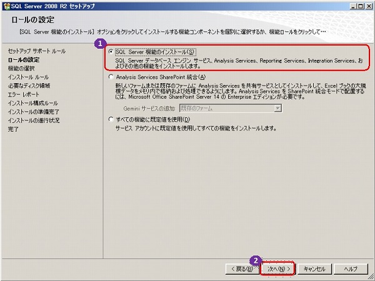Click エラー レポート in the step list
Viewport: 375px width, 281px height.
24,94
